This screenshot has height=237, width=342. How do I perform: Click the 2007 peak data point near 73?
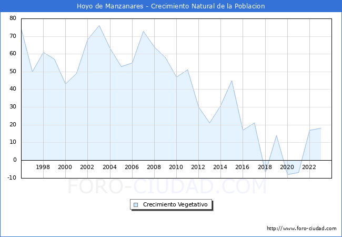[x=143, y=31]
